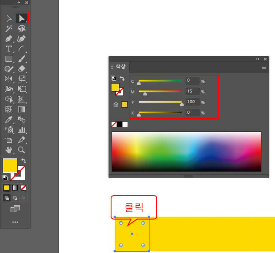Apply Gradient mode in toolbar
Screen dimensions: 275x253
pos(15,188)
